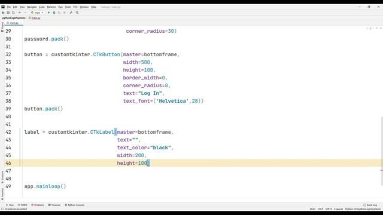Click corner_radius=30 on line 29
This screenshot has height=215, width=383.
click(x=150, y=31)
